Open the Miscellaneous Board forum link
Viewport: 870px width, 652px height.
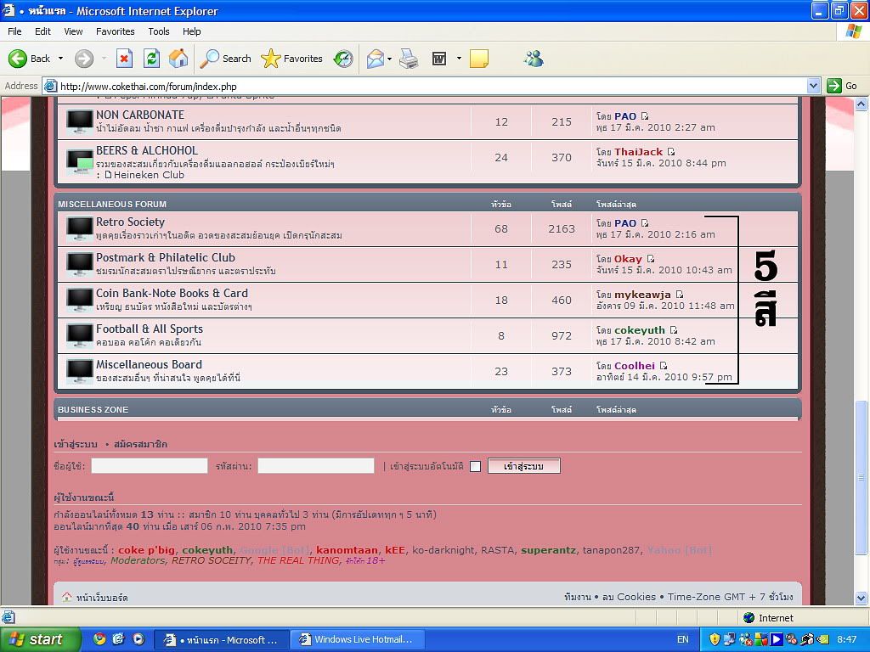tap(149, 364)
